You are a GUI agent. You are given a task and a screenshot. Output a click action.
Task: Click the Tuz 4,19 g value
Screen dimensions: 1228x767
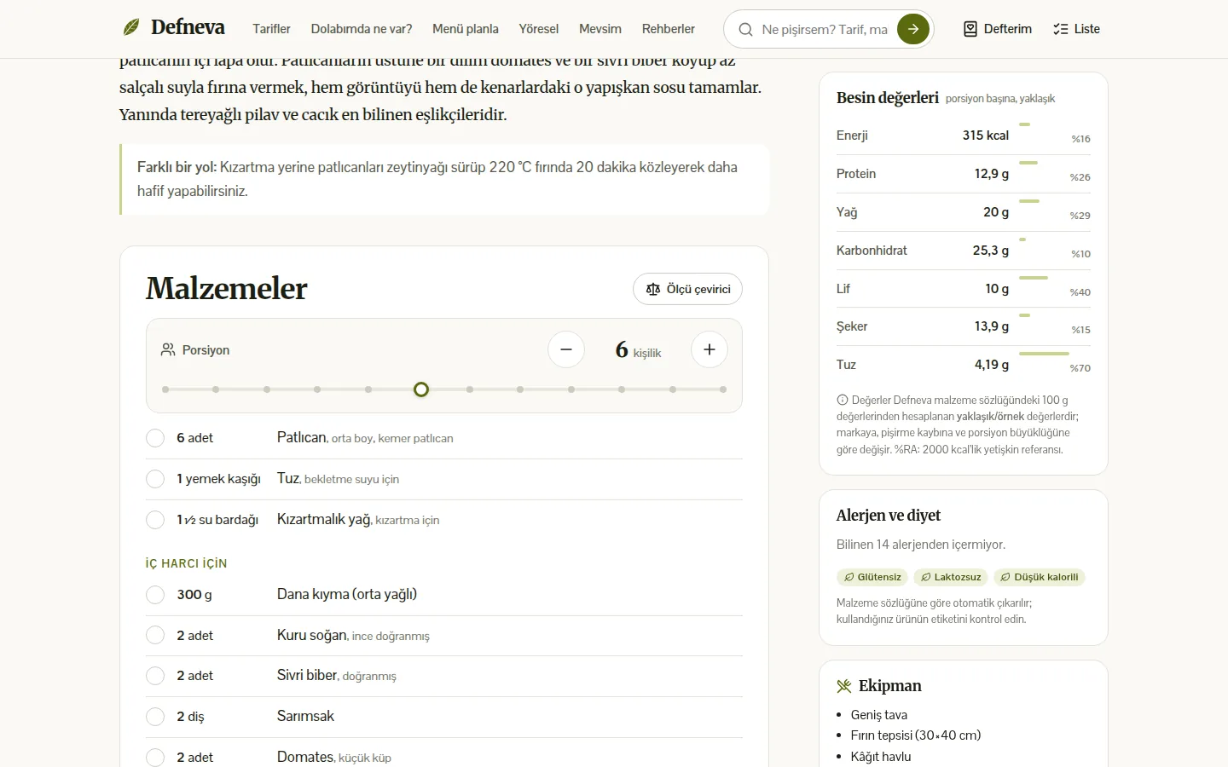pos(992,365)
